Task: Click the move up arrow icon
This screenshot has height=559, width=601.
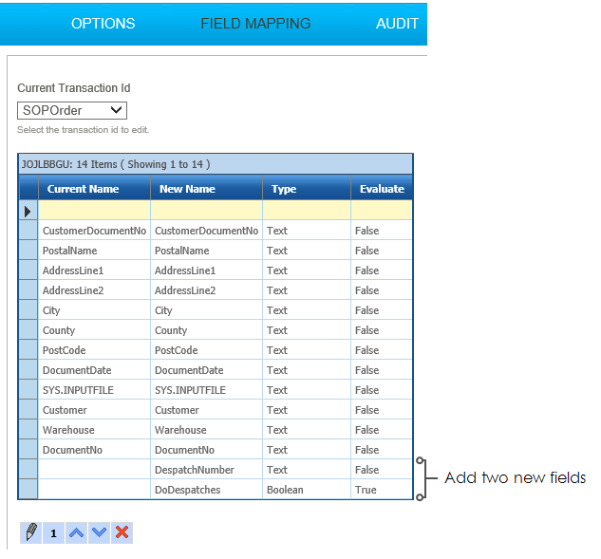Action: [76, 532]
